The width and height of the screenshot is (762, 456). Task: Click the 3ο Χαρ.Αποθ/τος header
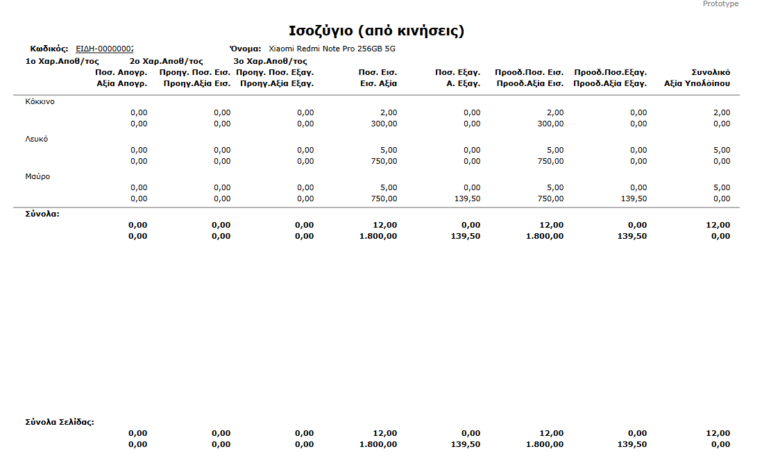[x=270, y=61]
